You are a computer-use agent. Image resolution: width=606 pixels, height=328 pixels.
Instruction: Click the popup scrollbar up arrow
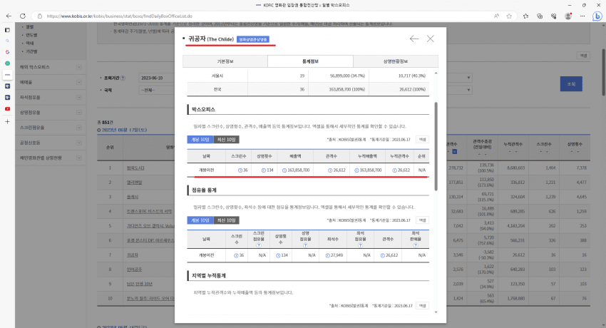click(436, 73)
